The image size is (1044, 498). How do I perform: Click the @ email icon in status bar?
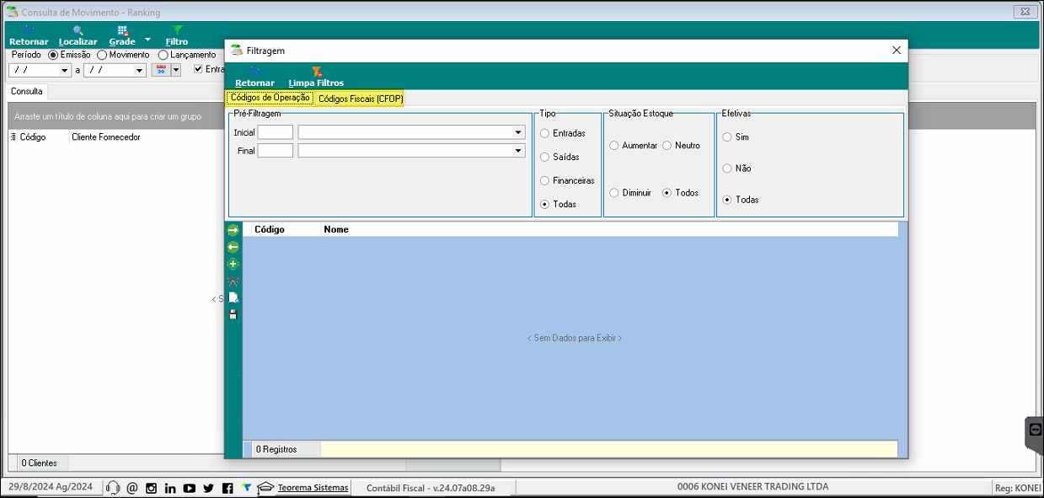(x=131, y=488)
